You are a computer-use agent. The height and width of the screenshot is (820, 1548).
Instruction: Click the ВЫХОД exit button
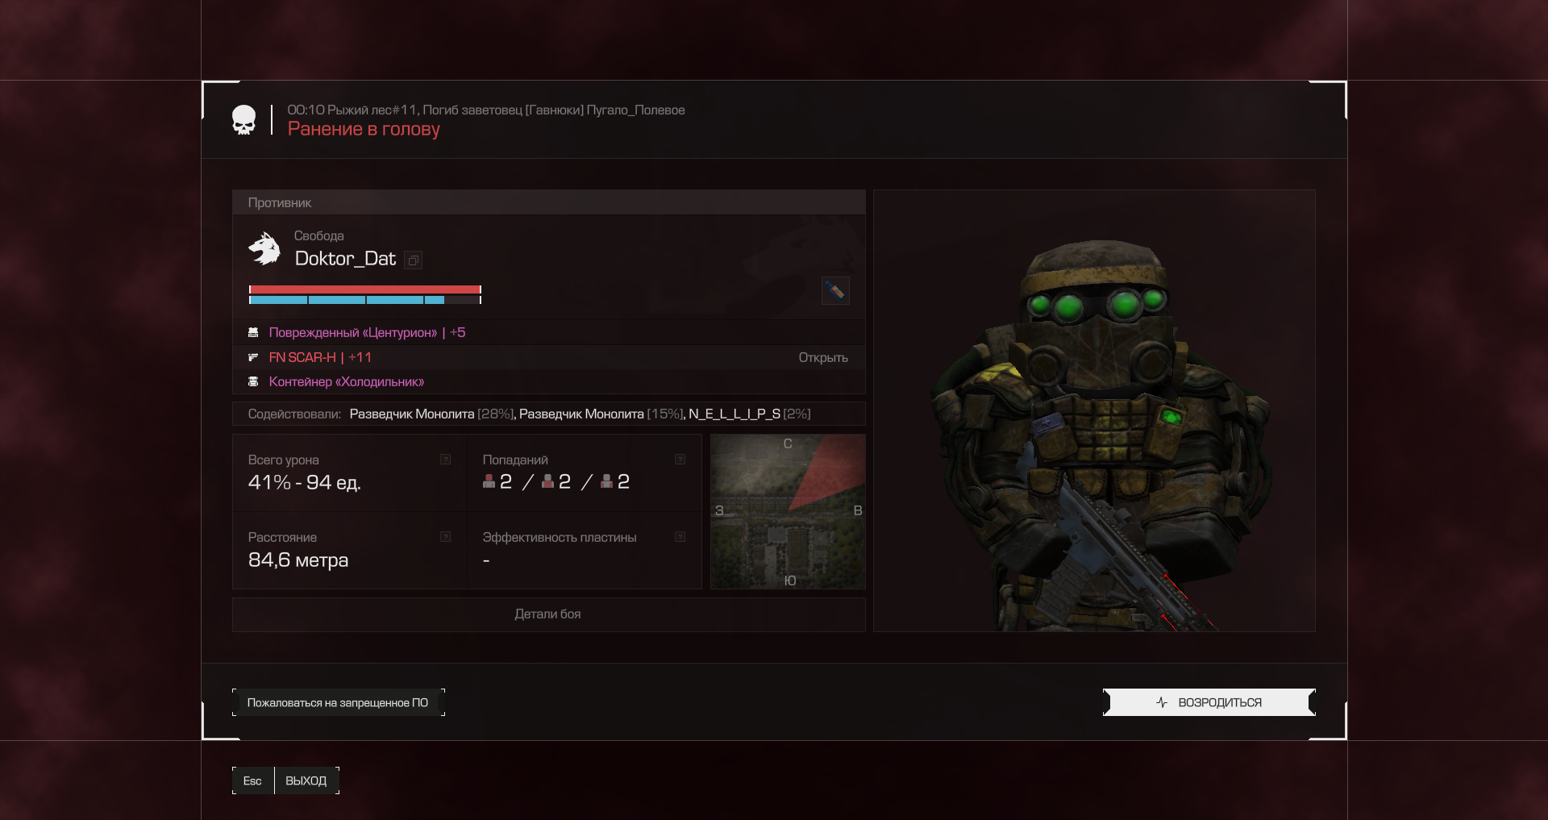coord(306,780)
